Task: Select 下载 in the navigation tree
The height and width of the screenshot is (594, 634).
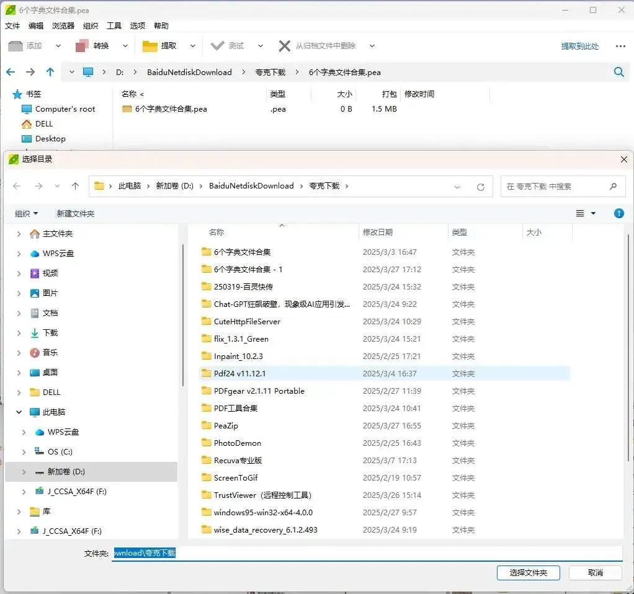Action: point(50,332)
